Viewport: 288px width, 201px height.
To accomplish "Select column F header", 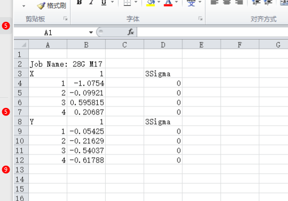I will point(240,45).
